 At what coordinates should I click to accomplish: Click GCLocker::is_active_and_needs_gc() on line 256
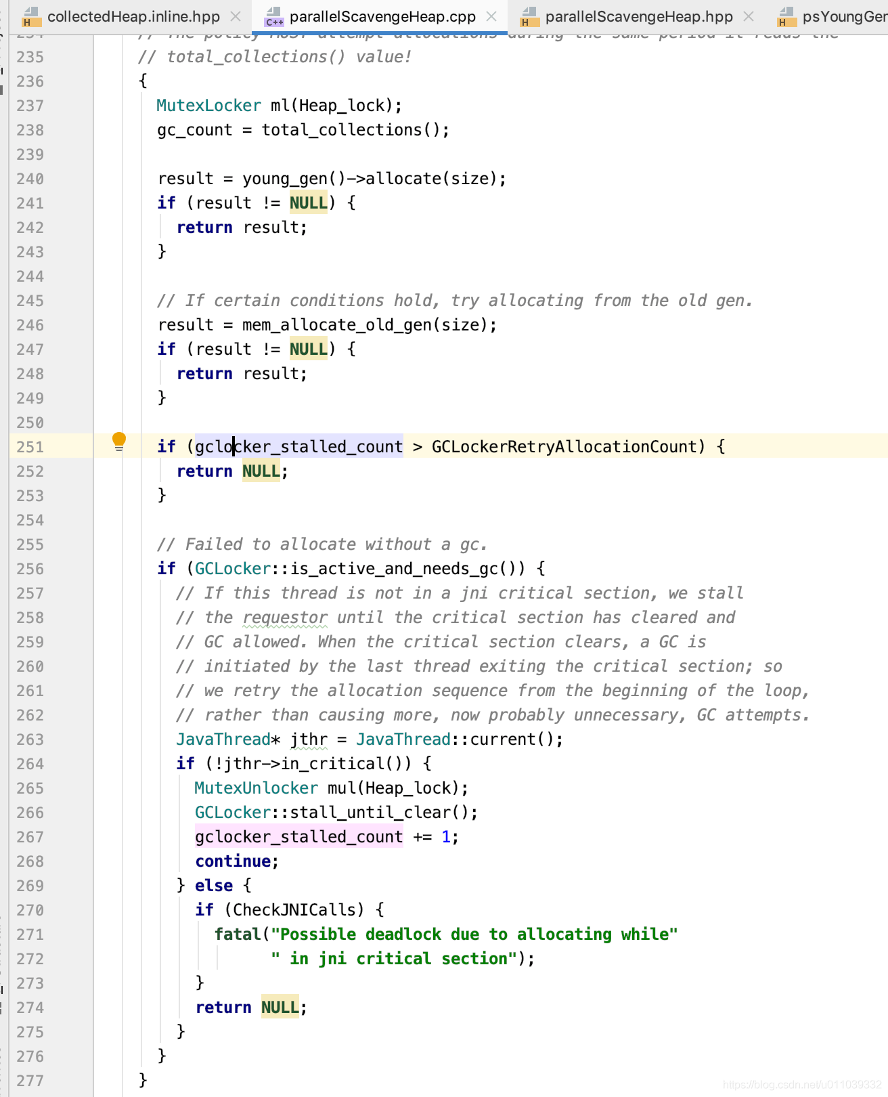pyautogui.click(x=360, y=569)
